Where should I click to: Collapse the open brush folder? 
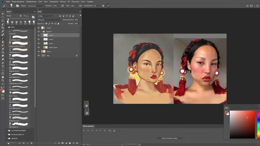[7, 27]
